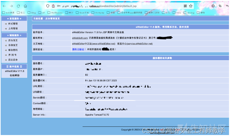Open the eWebSoft.com link
The image size is (230, 137).
click(80, 38)
